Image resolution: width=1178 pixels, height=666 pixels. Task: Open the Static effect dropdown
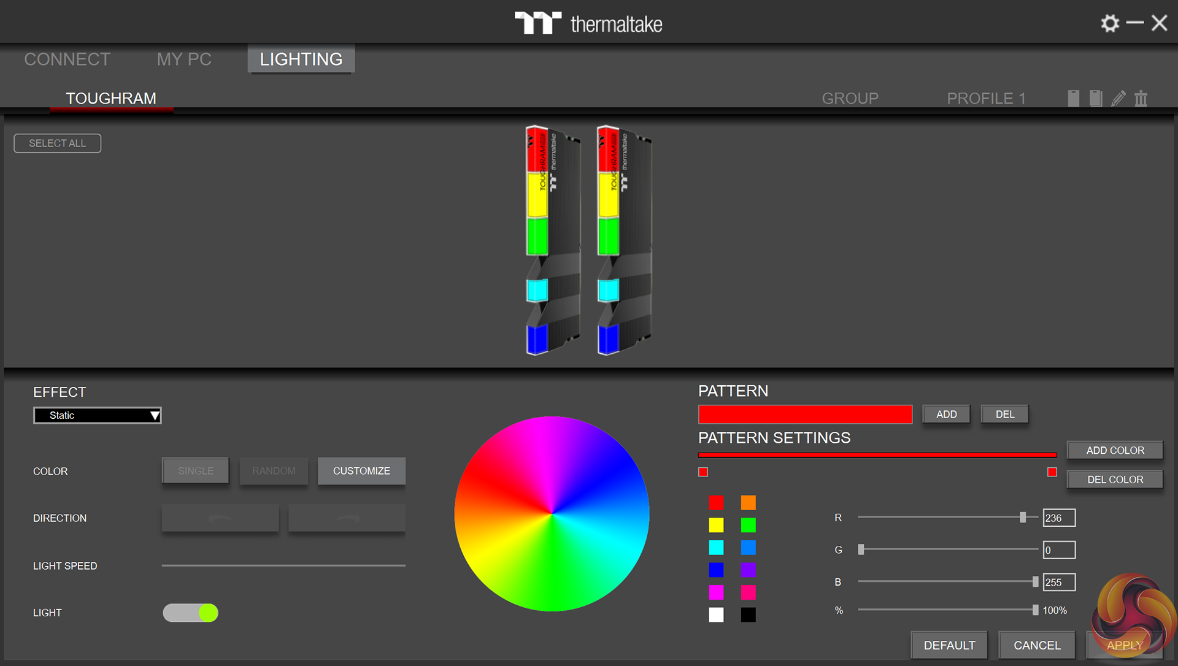97,415
